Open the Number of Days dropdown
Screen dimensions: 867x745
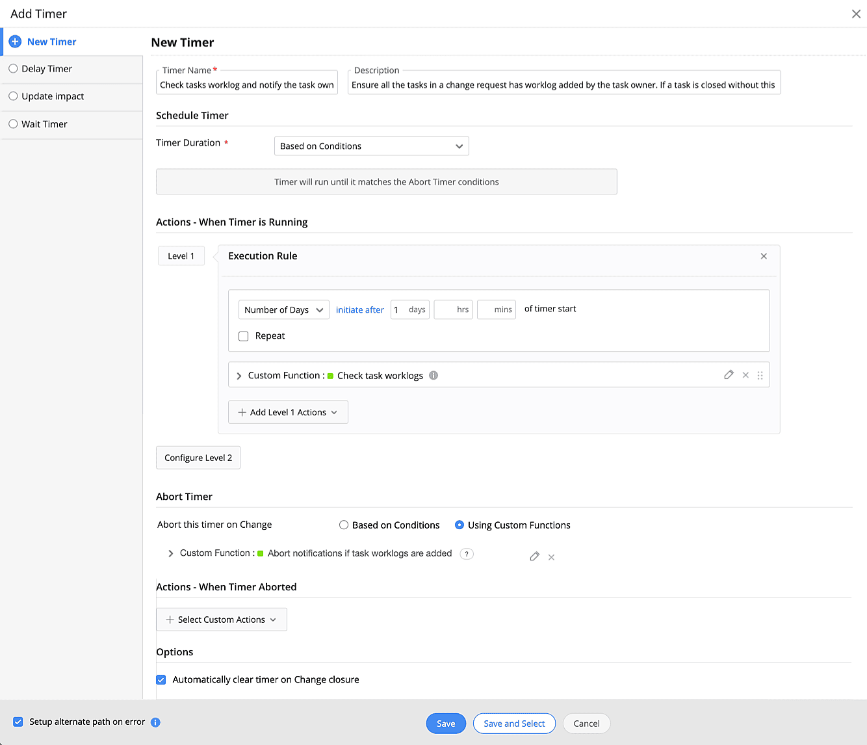click(283, 310)
